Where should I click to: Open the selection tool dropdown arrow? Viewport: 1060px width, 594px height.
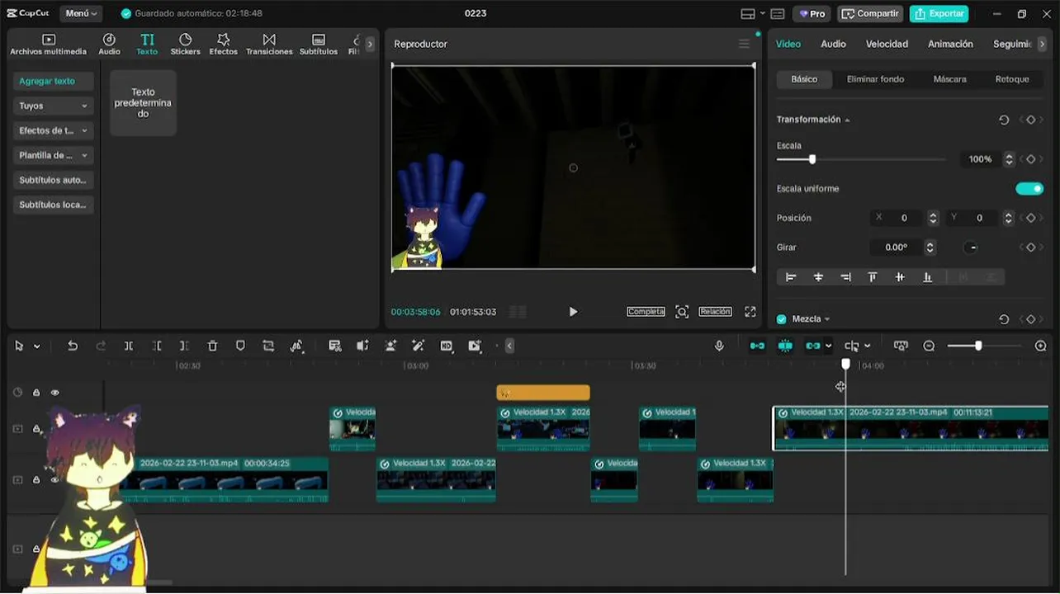click(x=37, y=346)
